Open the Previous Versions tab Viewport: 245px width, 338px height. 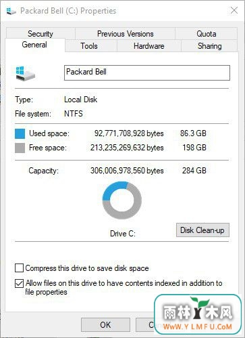tap(126, 34)
